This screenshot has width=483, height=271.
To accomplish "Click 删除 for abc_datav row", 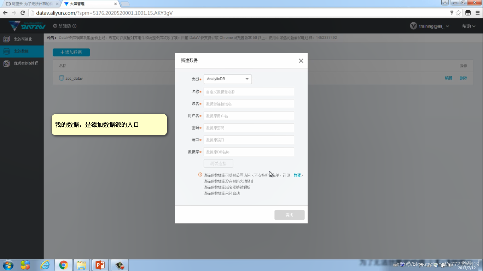I will click(464, 78).
